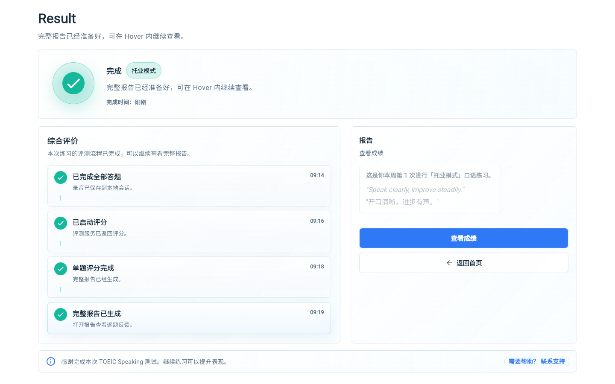This screenshot has height=384, width=615.
Task: Click the text 评测服务已返回评分。
Action: tap(101, 233)
